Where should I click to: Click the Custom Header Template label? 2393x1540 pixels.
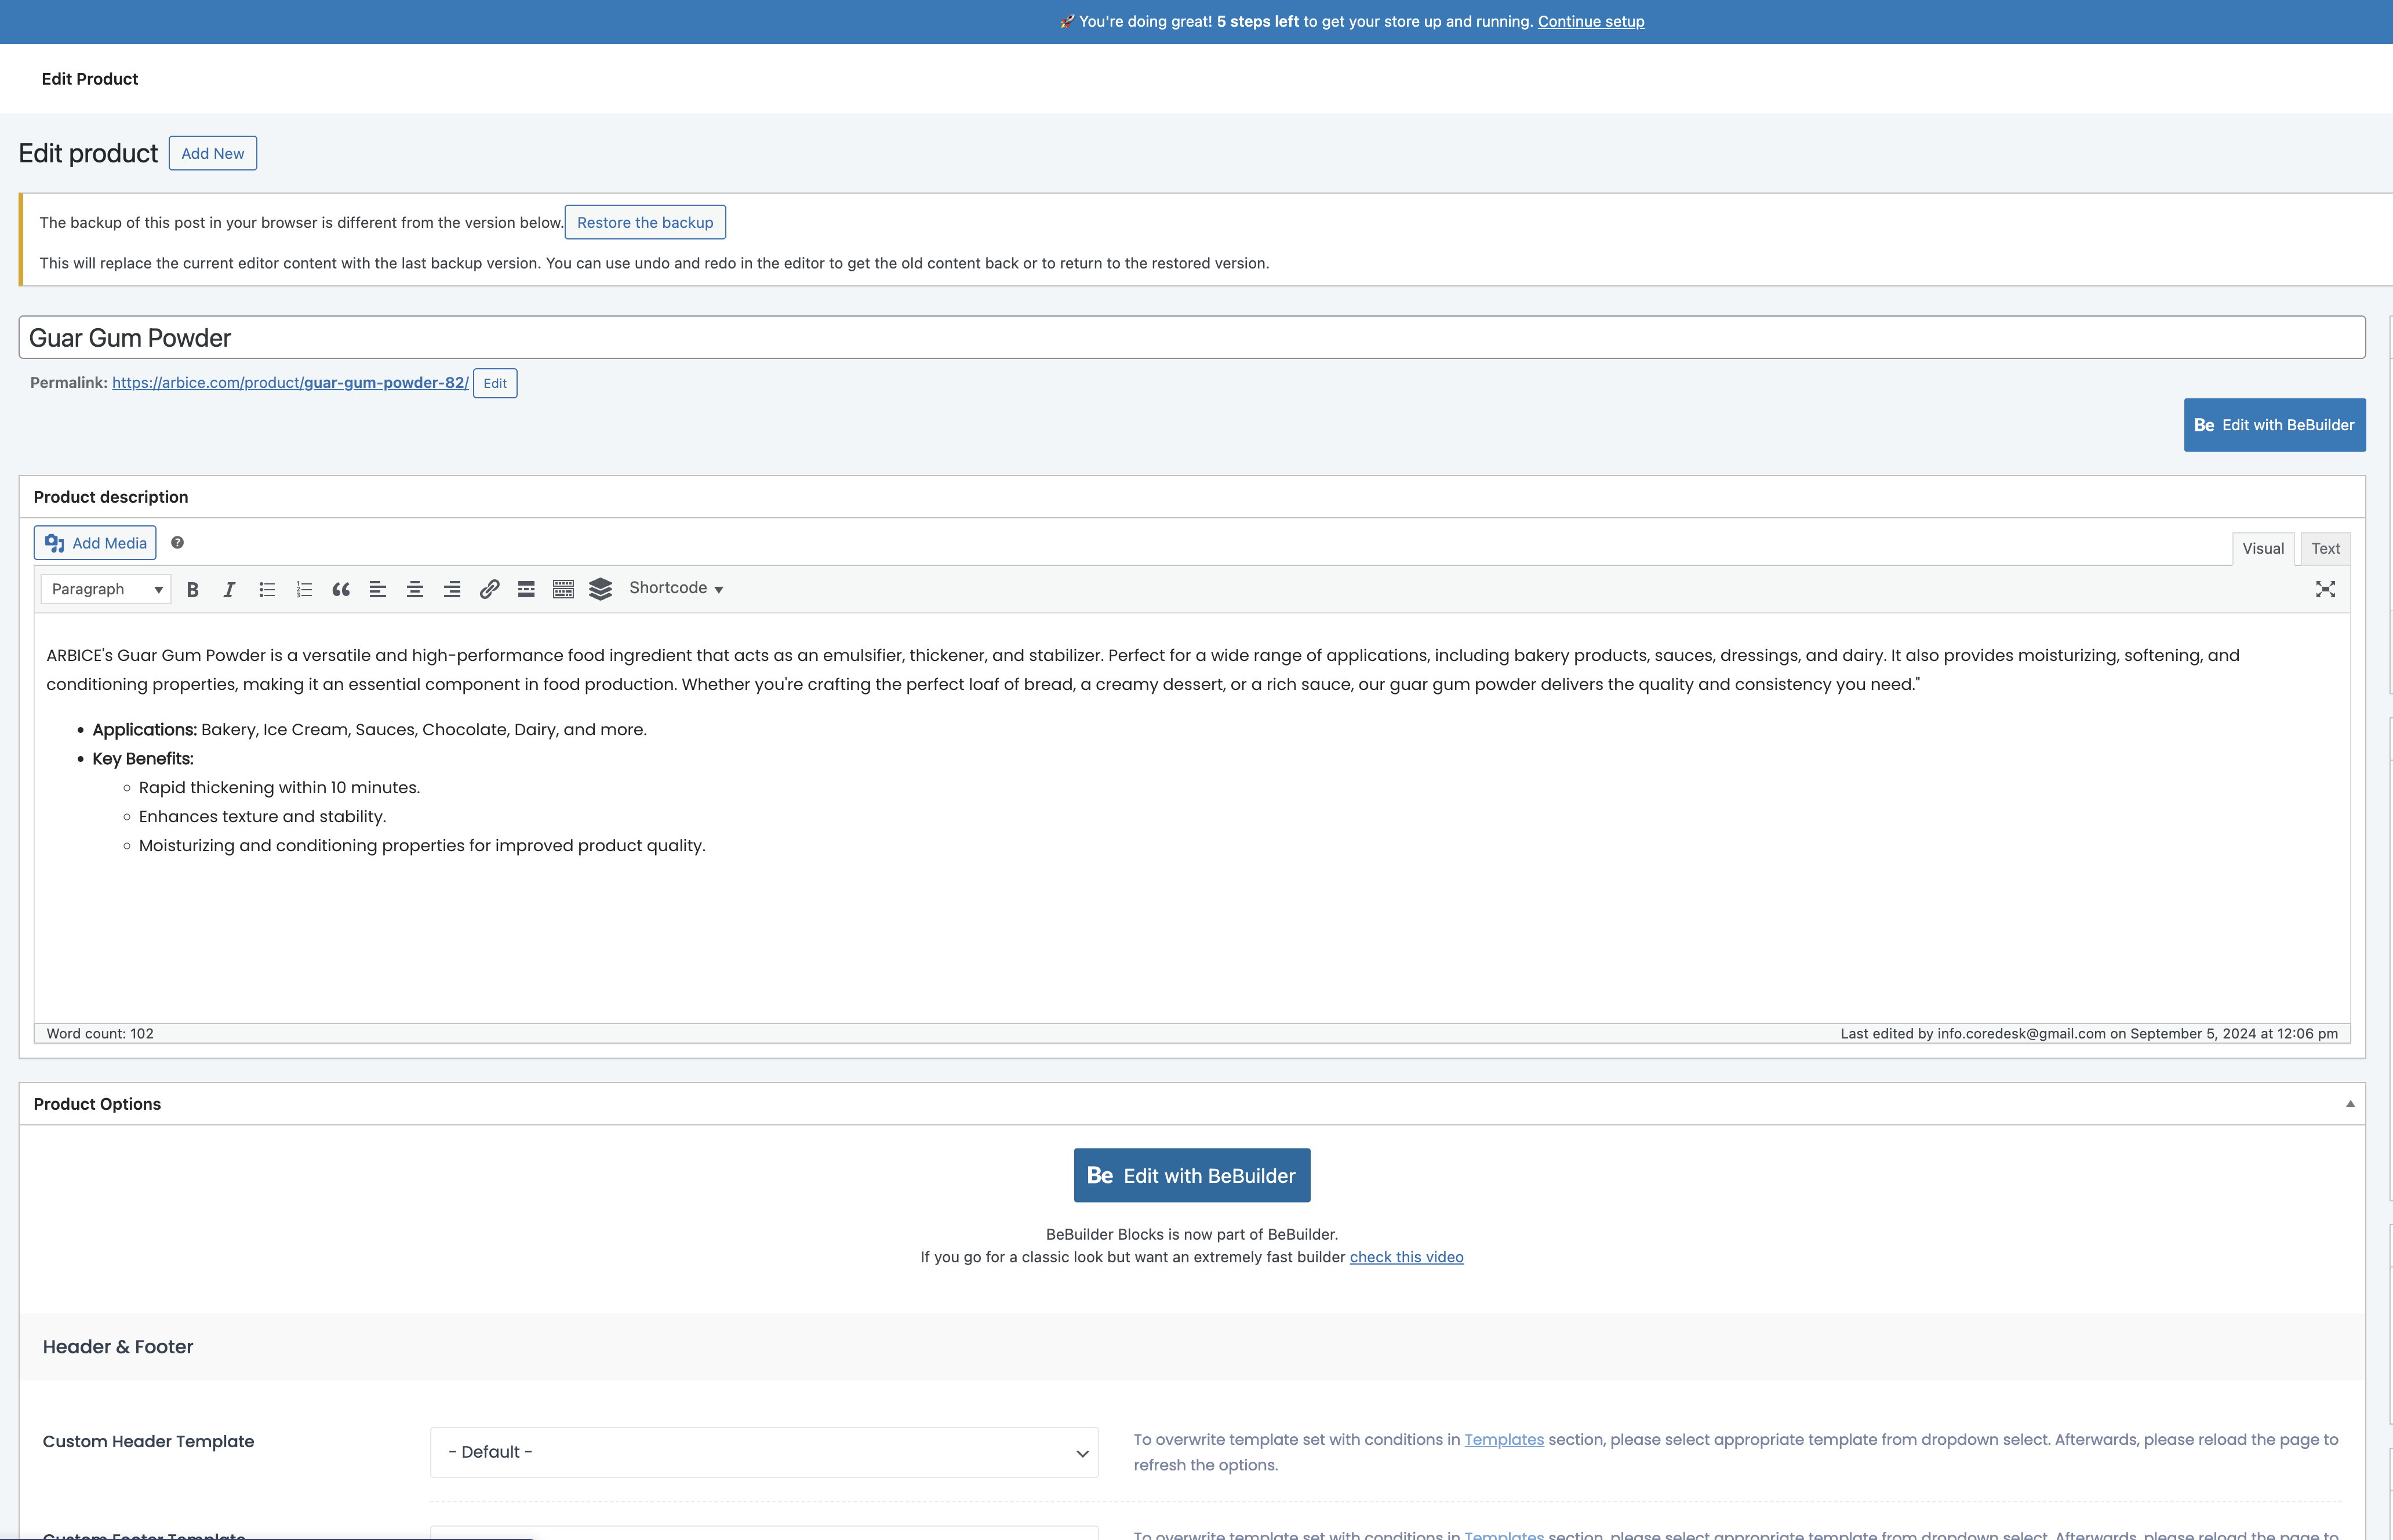pyautogui.click(x=148, y=1441)
